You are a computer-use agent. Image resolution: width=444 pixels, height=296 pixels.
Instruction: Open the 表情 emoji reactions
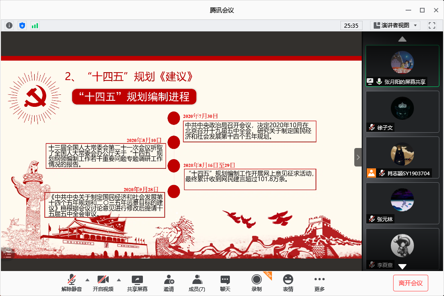[288, 283]
